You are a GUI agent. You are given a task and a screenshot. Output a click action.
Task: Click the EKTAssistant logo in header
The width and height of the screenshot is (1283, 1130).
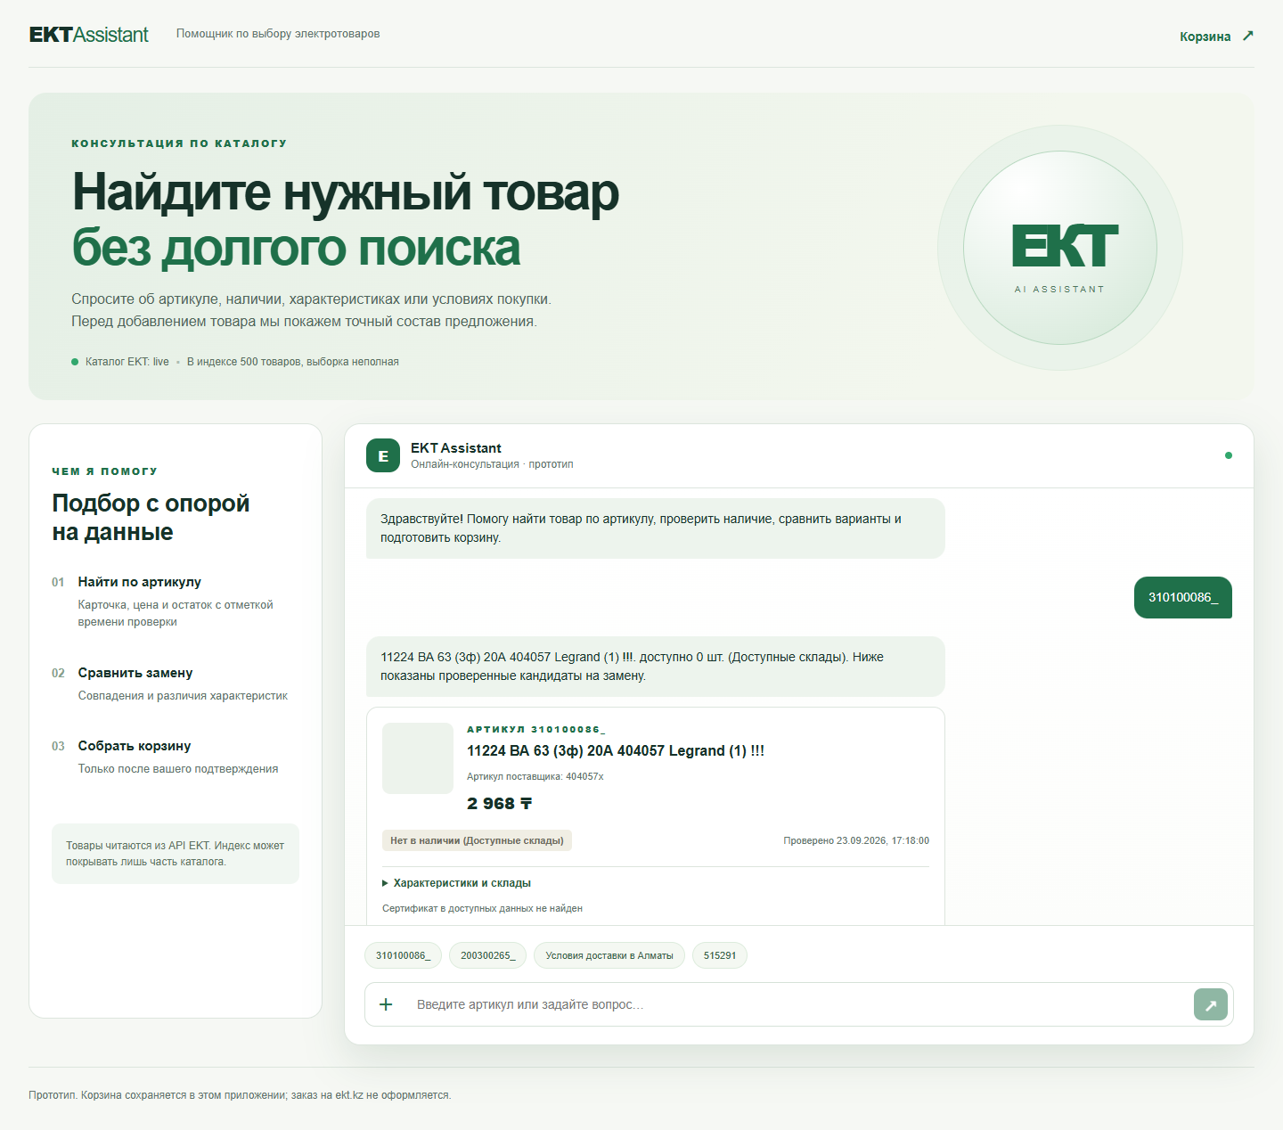tap(89, 35)
